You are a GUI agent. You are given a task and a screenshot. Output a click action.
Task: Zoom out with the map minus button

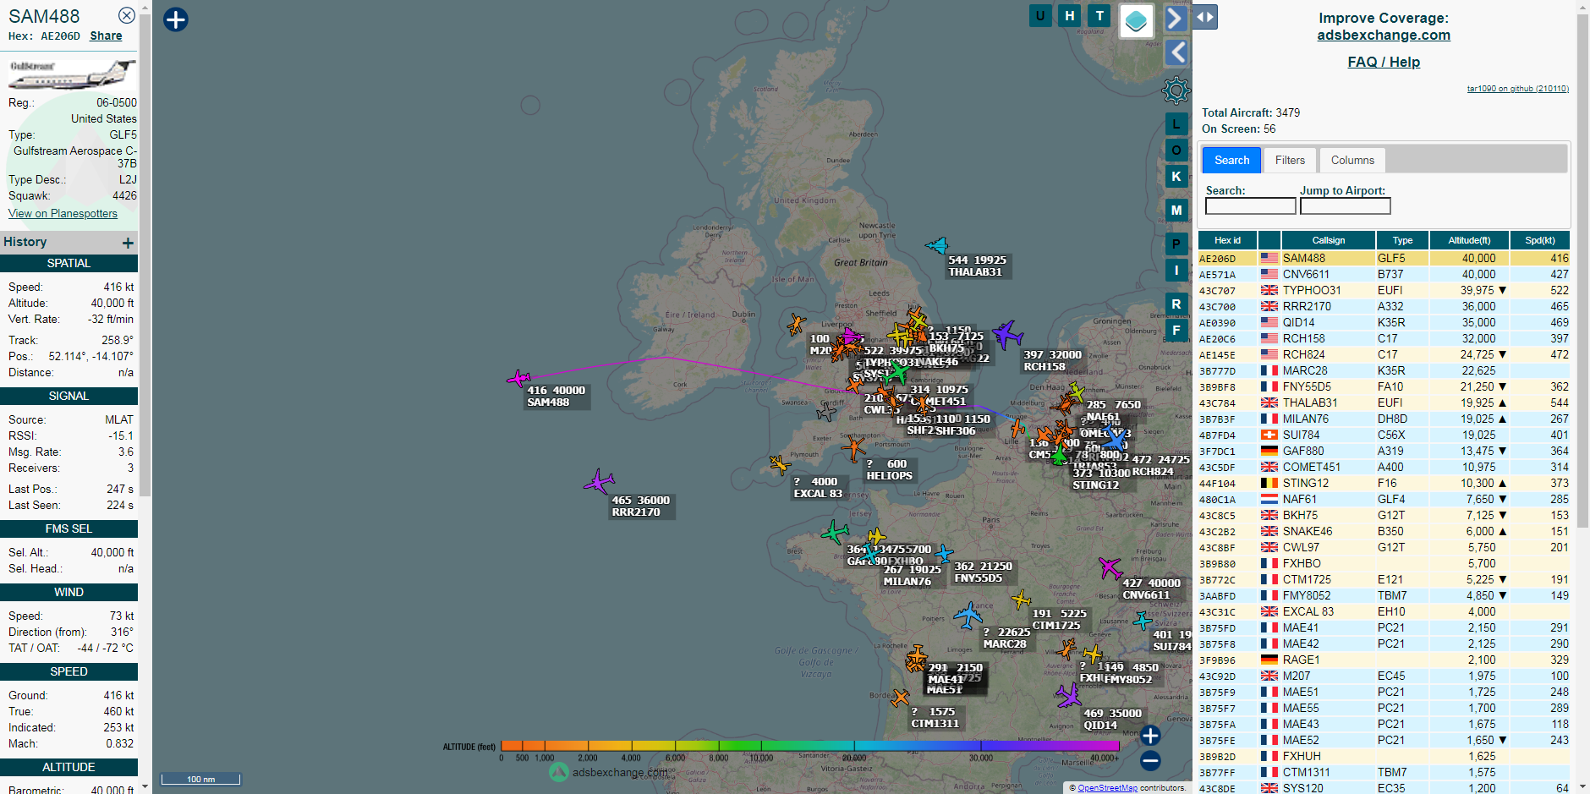tap(1150, 761)
